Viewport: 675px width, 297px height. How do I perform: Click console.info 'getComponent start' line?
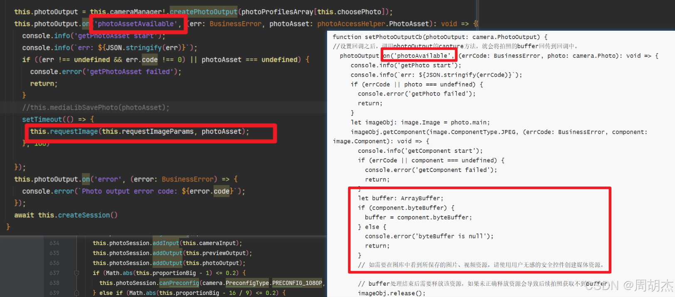[420, 151]
